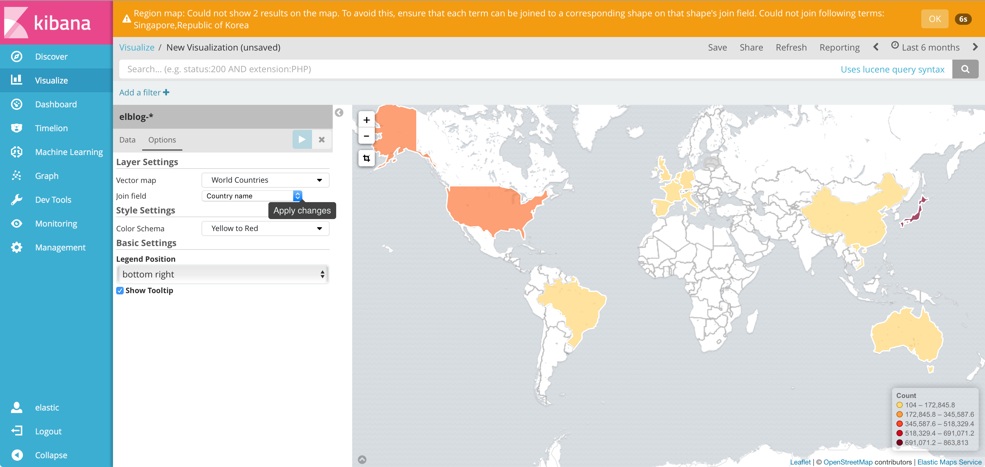Zoom into the map with plus button
Image resolution: width=985 pixels, height=467 pixels.
(x=366, y=119)
